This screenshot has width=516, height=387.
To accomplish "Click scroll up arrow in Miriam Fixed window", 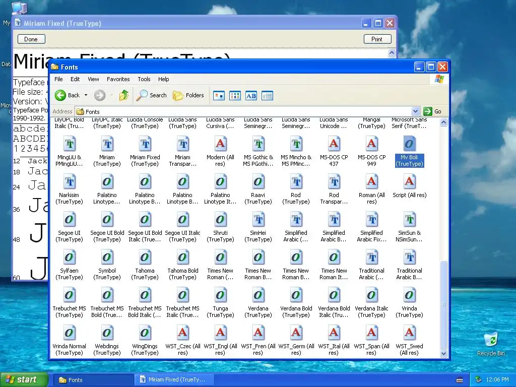I will point(391,53).
